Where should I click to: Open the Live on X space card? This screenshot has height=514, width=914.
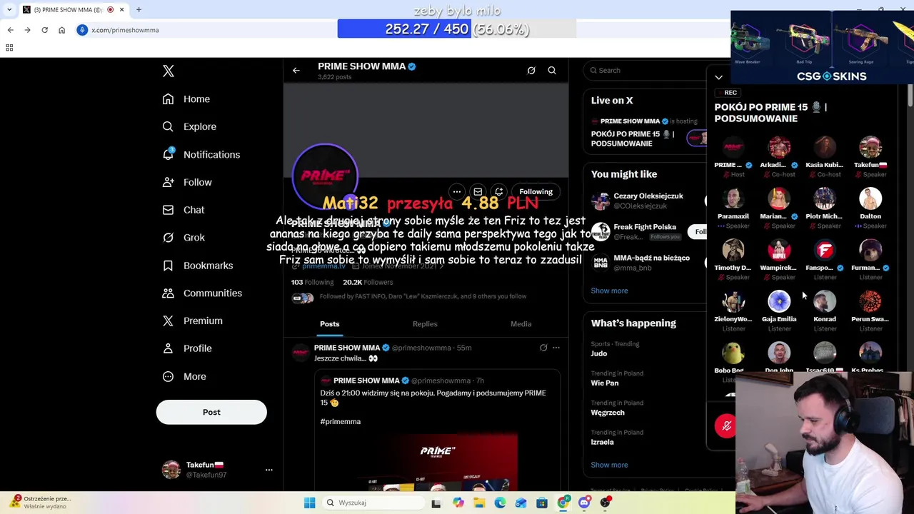pos(646,132)
